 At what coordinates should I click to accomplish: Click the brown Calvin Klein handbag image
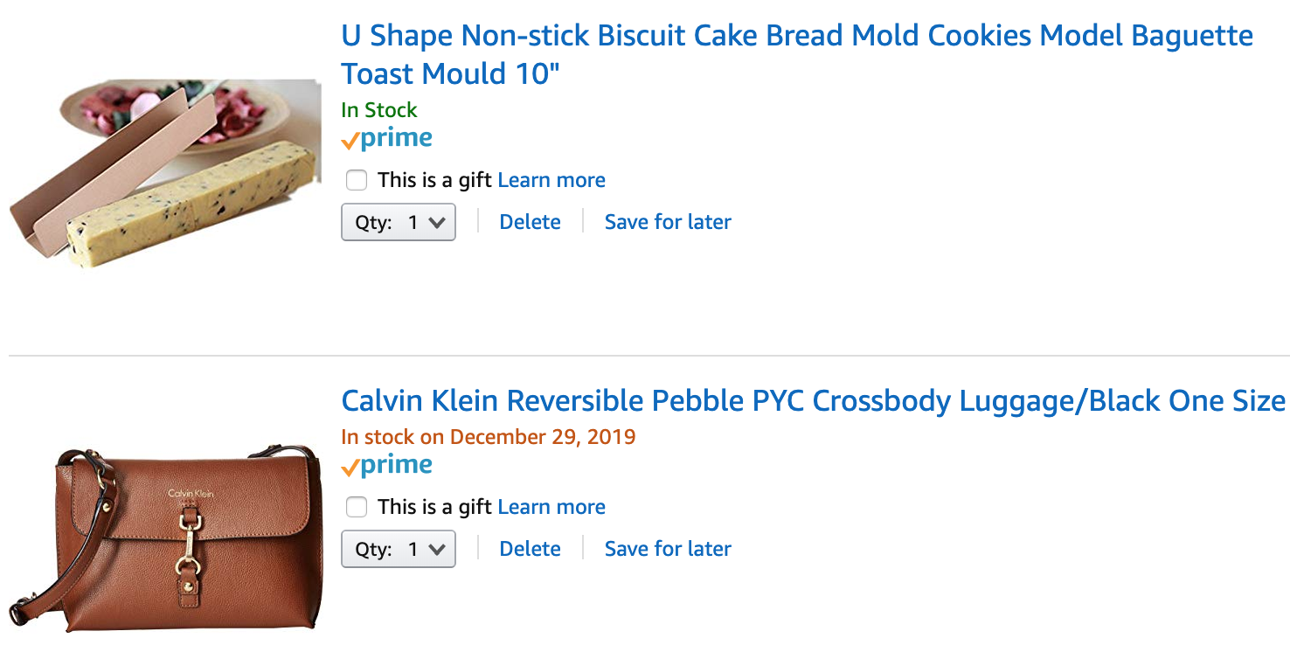coord(166,537)
